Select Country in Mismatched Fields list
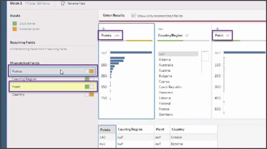This screenshot has height=149, width=267. pyautogui.click(x=18, y=95)
